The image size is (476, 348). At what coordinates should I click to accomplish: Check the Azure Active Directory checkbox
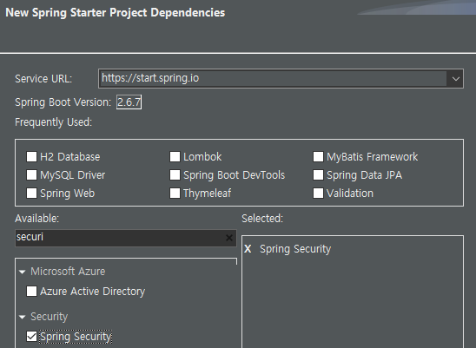point(31,292)
